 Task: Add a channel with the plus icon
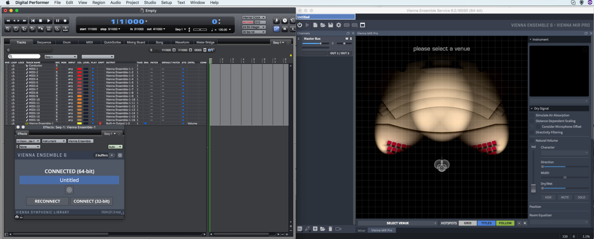315,229
